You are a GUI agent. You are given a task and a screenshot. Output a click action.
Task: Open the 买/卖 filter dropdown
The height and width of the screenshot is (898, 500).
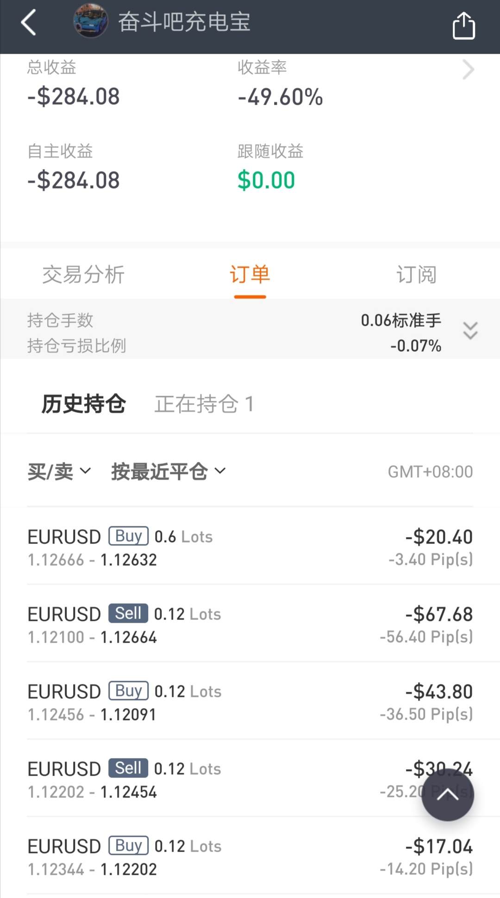[x=59, y=472]
